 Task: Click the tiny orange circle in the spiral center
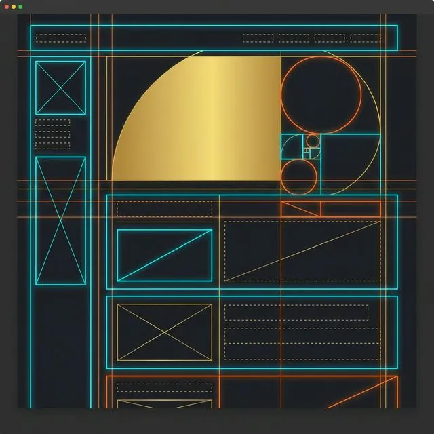tap(313, 141)
